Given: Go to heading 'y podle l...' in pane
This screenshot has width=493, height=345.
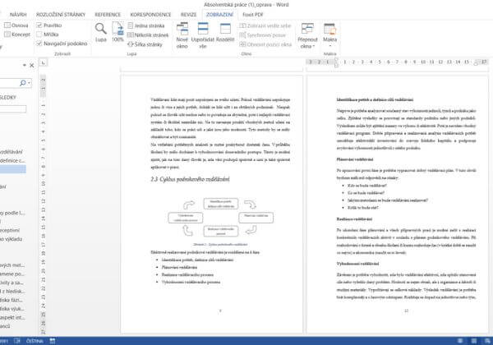Looking at the screenshot, I should (12, 213).
